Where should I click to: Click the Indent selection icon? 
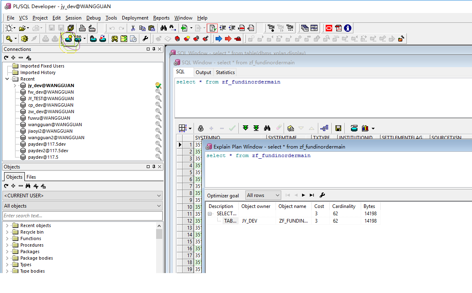click(x=223, y=28)
